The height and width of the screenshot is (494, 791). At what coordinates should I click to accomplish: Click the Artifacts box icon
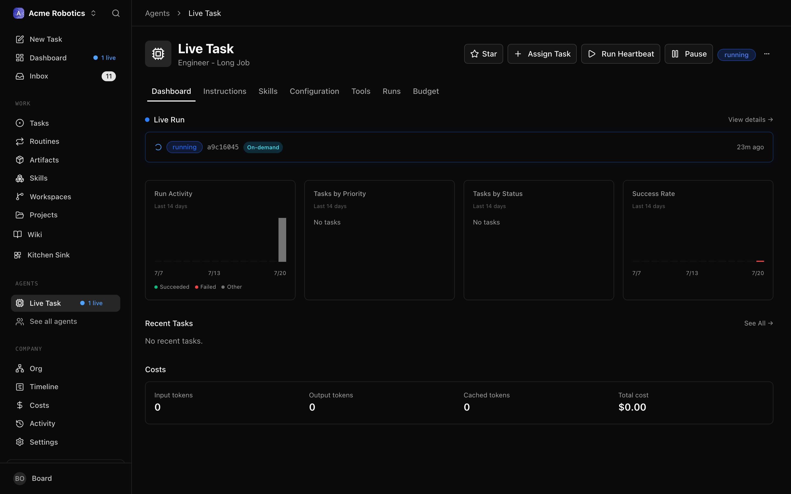pyautogui.click(x=20, y=160)
